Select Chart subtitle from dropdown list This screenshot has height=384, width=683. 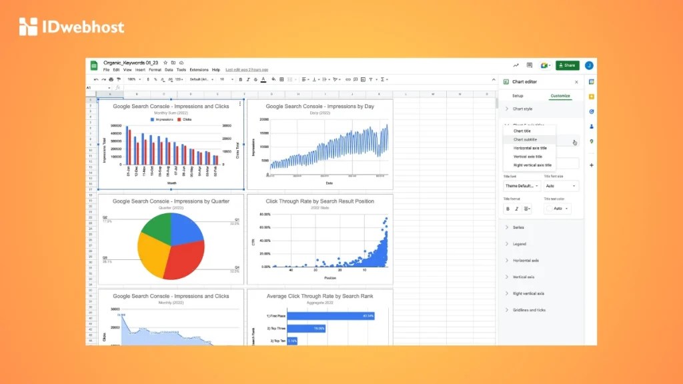(529, 140)
